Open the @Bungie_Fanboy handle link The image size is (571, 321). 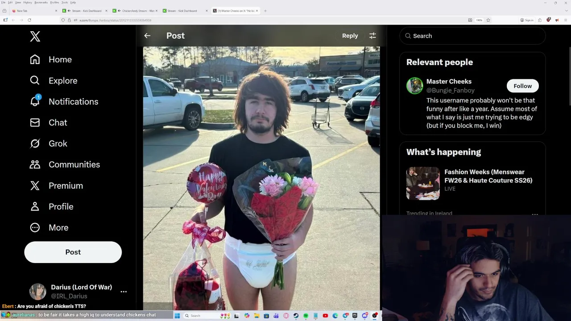coord(450,90)
